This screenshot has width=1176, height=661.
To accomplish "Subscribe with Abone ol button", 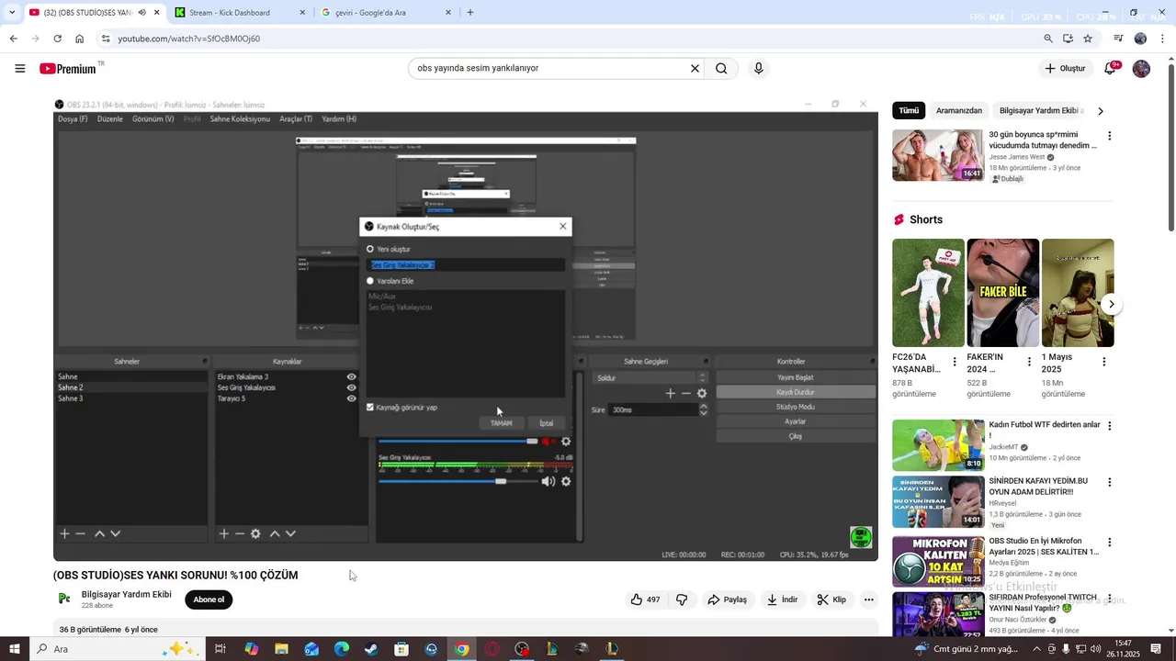I will point(209,599).
